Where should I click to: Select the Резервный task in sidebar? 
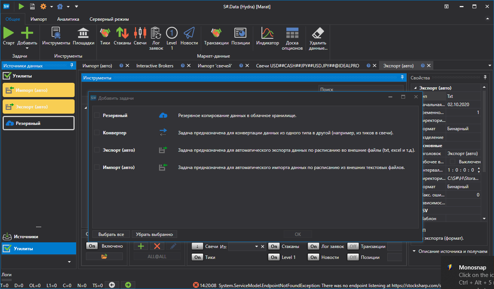[38, 123]
